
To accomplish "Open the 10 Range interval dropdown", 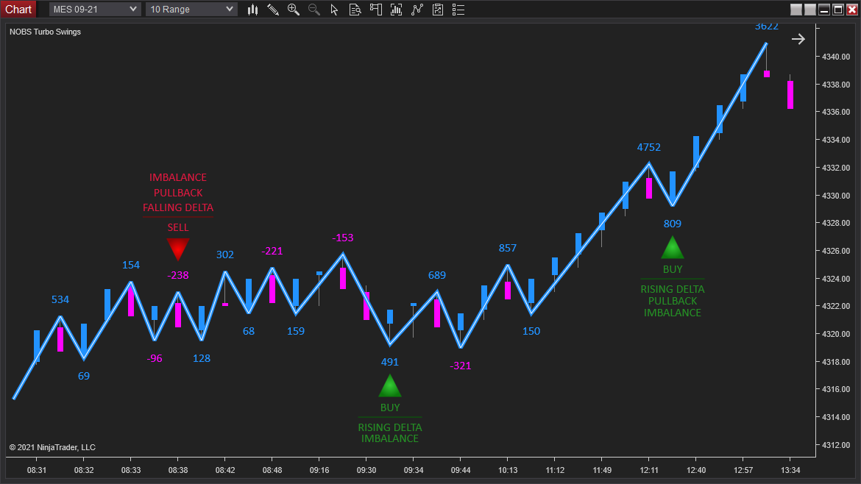I will (191, 10).
